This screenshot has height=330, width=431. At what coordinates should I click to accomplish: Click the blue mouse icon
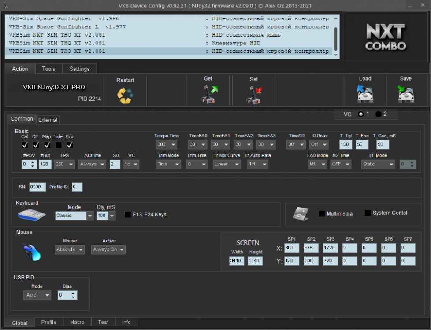(32, 252)
